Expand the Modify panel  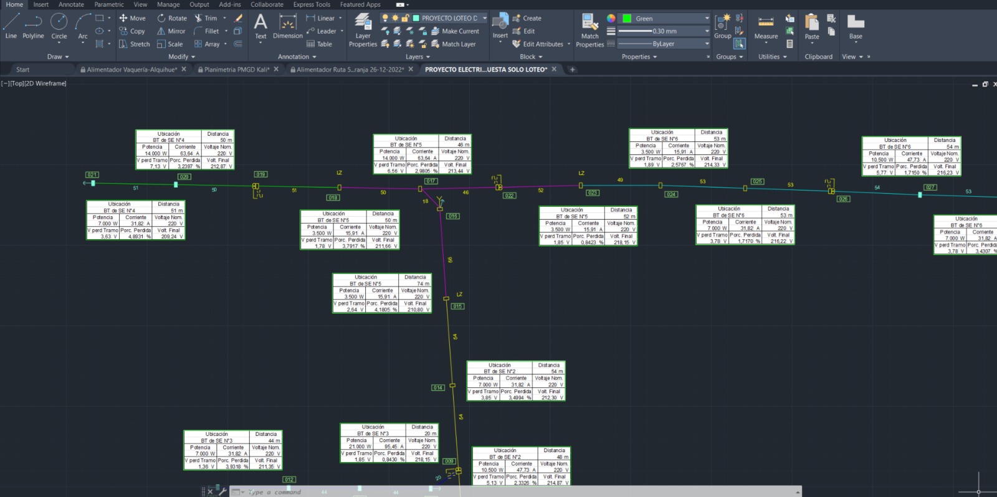pyautogui.click(x=181, y=57)
